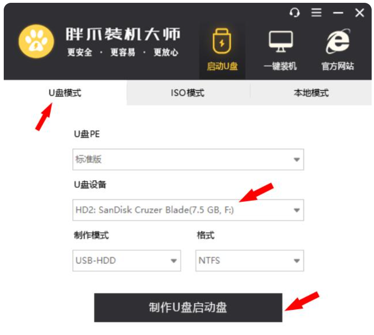Viewport: 374px width, 335px height.
Task: Click the yellow paw logo icon
Action: (x=36, y=41)
